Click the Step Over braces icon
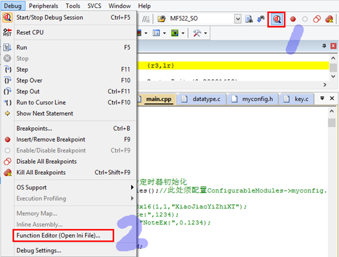 pyautogui.click(x=8, y=80)
